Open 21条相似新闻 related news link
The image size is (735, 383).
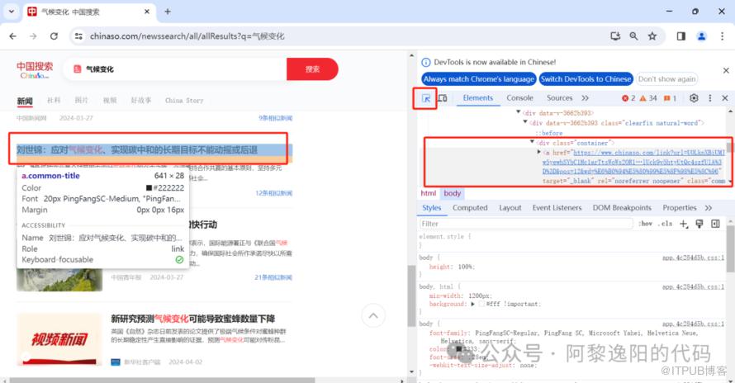click(x=273, y=277)
